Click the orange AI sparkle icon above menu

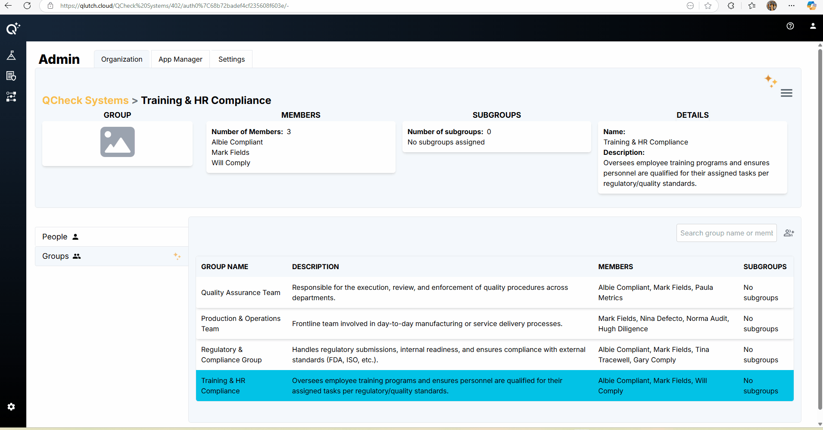770,81
